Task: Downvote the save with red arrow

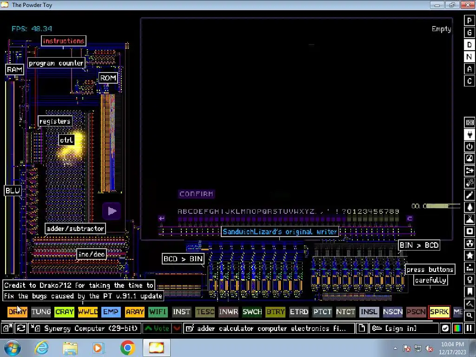Action: [x=177, y=328]
